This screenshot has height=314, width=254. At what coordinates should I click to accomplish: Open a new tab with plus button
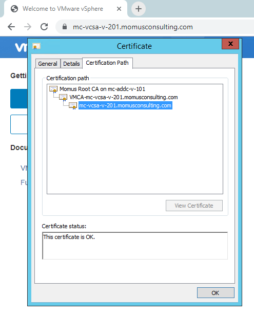point(139,9)
